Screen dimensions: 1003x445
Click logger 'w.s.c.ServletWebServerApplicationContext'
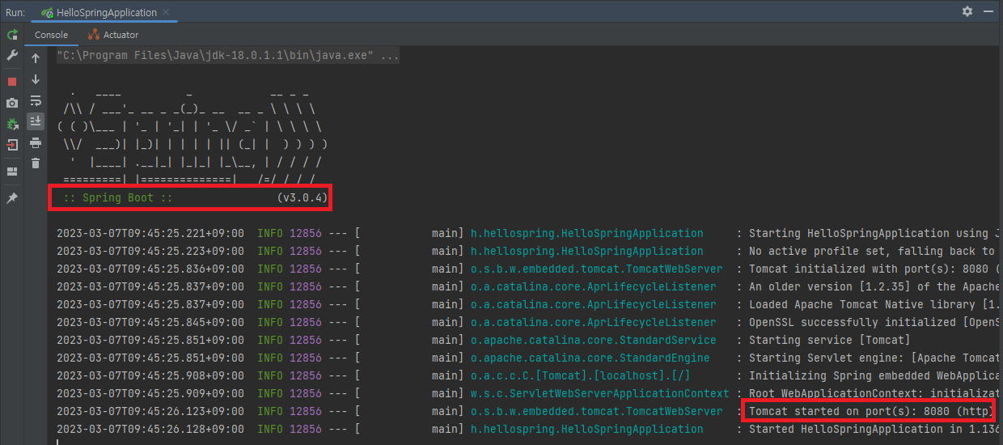(600, 393)
